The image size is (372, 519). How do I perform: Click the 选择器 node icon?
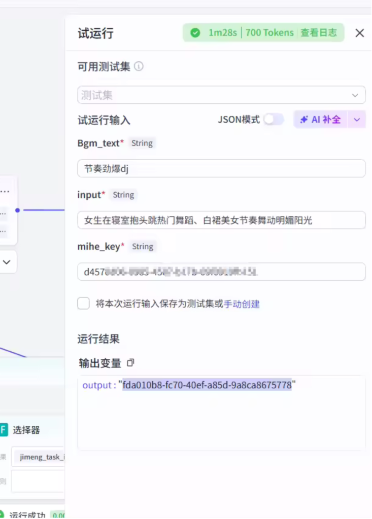pyautogui.click(x=4, y=430)
